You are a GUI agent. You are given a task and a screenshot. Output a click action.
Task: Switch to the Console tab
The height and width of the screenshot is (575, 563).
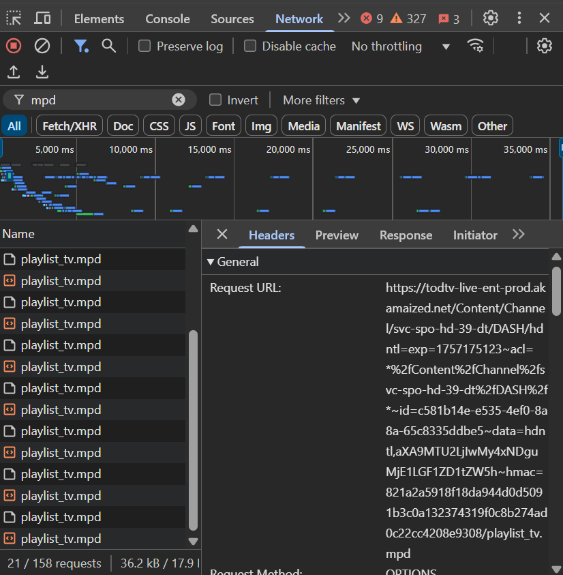tap(167, 19)
